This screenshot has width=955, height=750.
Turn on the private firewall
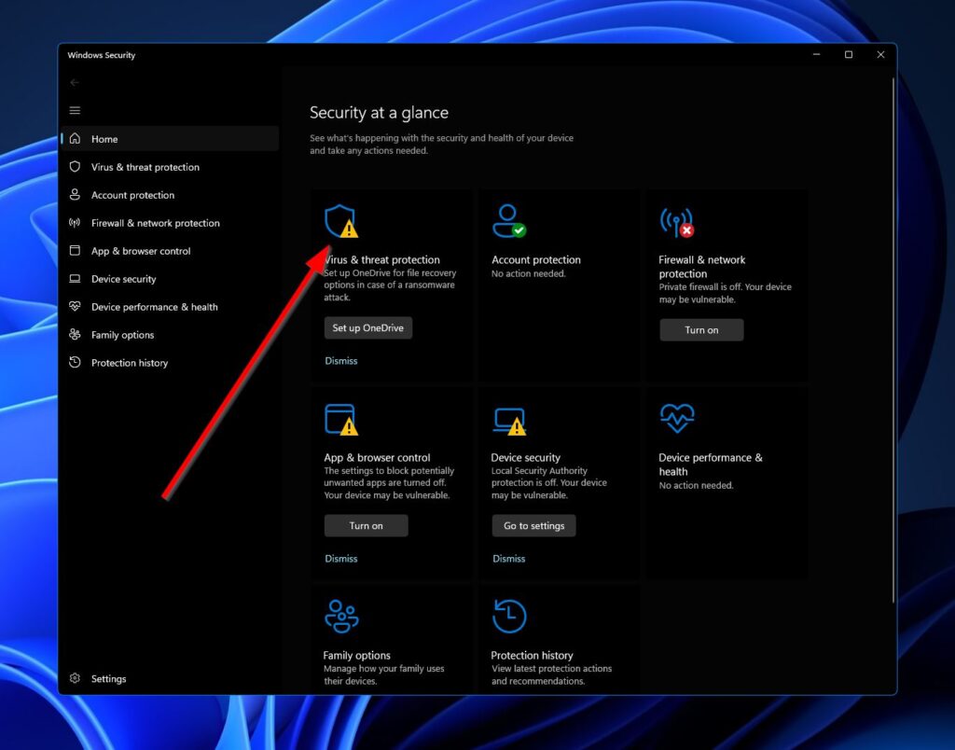click(x=701, y=330)
